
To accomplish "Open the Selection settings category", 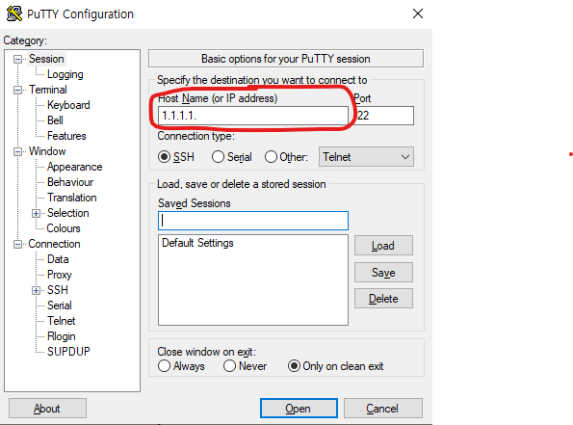I will click(x=68, y=213).
